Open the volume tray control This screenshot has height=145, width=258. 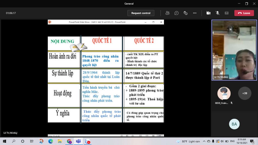click(x=222, y=141)
